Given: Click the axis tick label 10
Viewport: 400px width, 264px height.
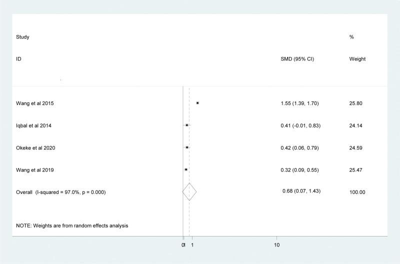Looking at the screenshot, I should click(277, 245).
